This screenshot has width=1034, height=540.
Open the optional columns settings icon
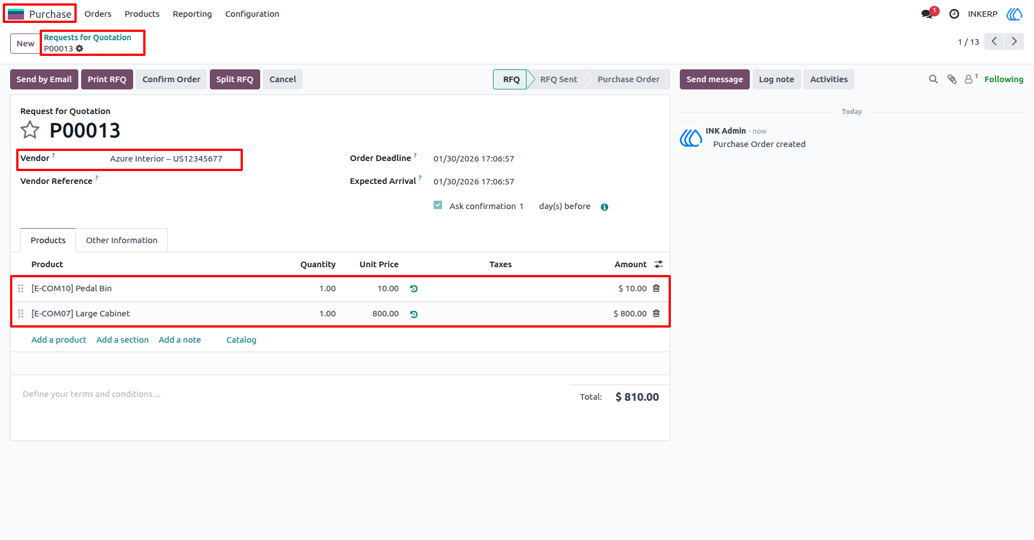click(659, 264)
